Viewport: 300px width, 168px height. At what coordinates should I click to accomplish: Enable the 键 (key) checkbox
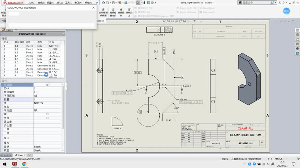pyautogui.click(x=47, y=114)
